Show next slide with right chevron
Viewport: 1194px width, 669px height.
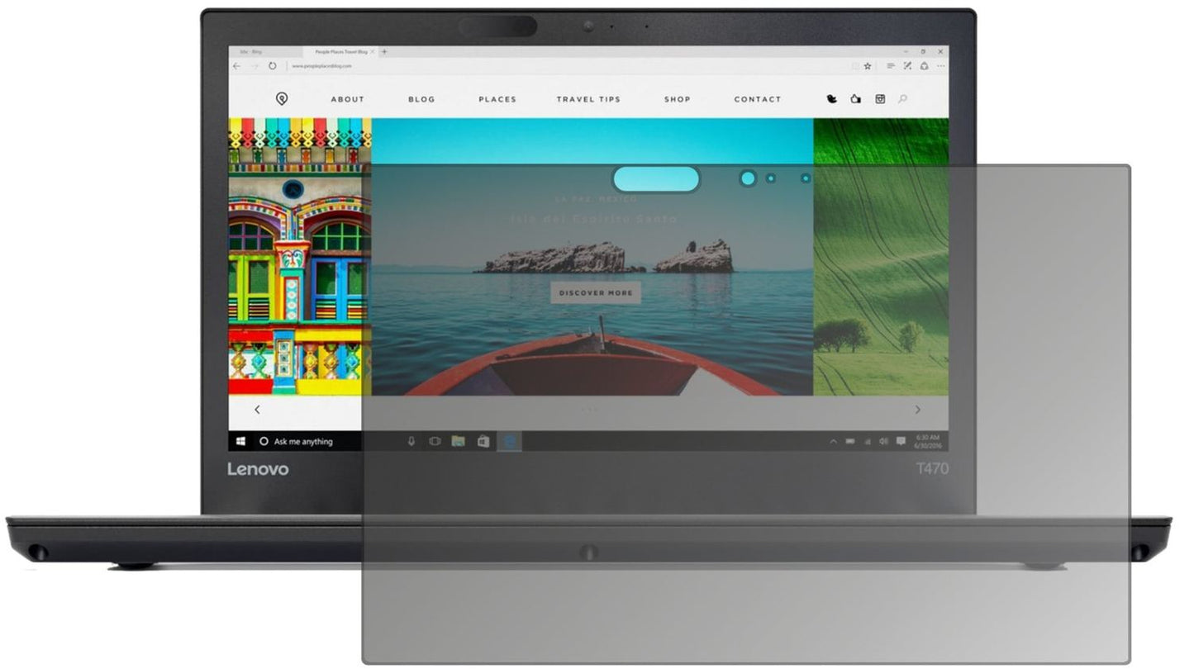pos(917,410)
